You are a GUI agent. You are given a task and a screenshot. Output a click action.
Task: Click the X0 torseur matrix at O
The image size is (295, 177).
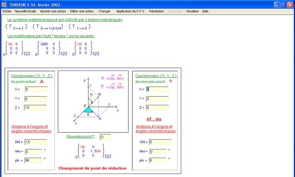point(85,48)
